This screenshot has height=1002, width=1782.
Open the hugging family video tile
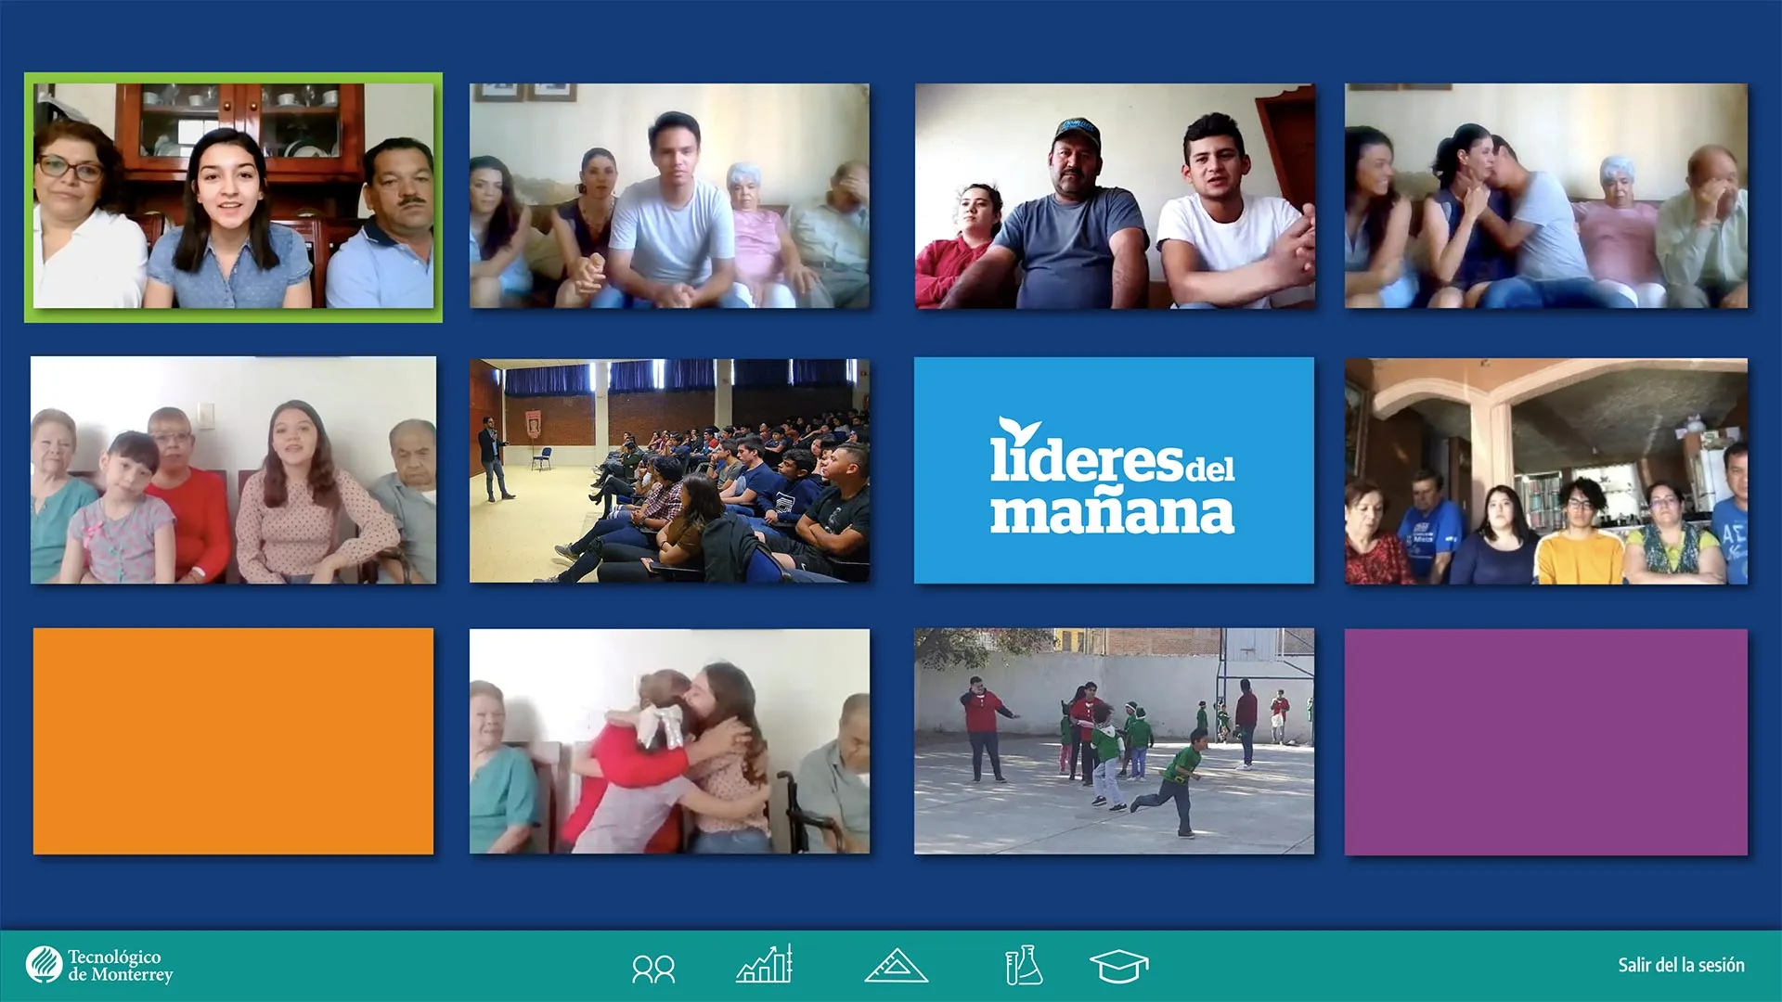coord(669,740)
